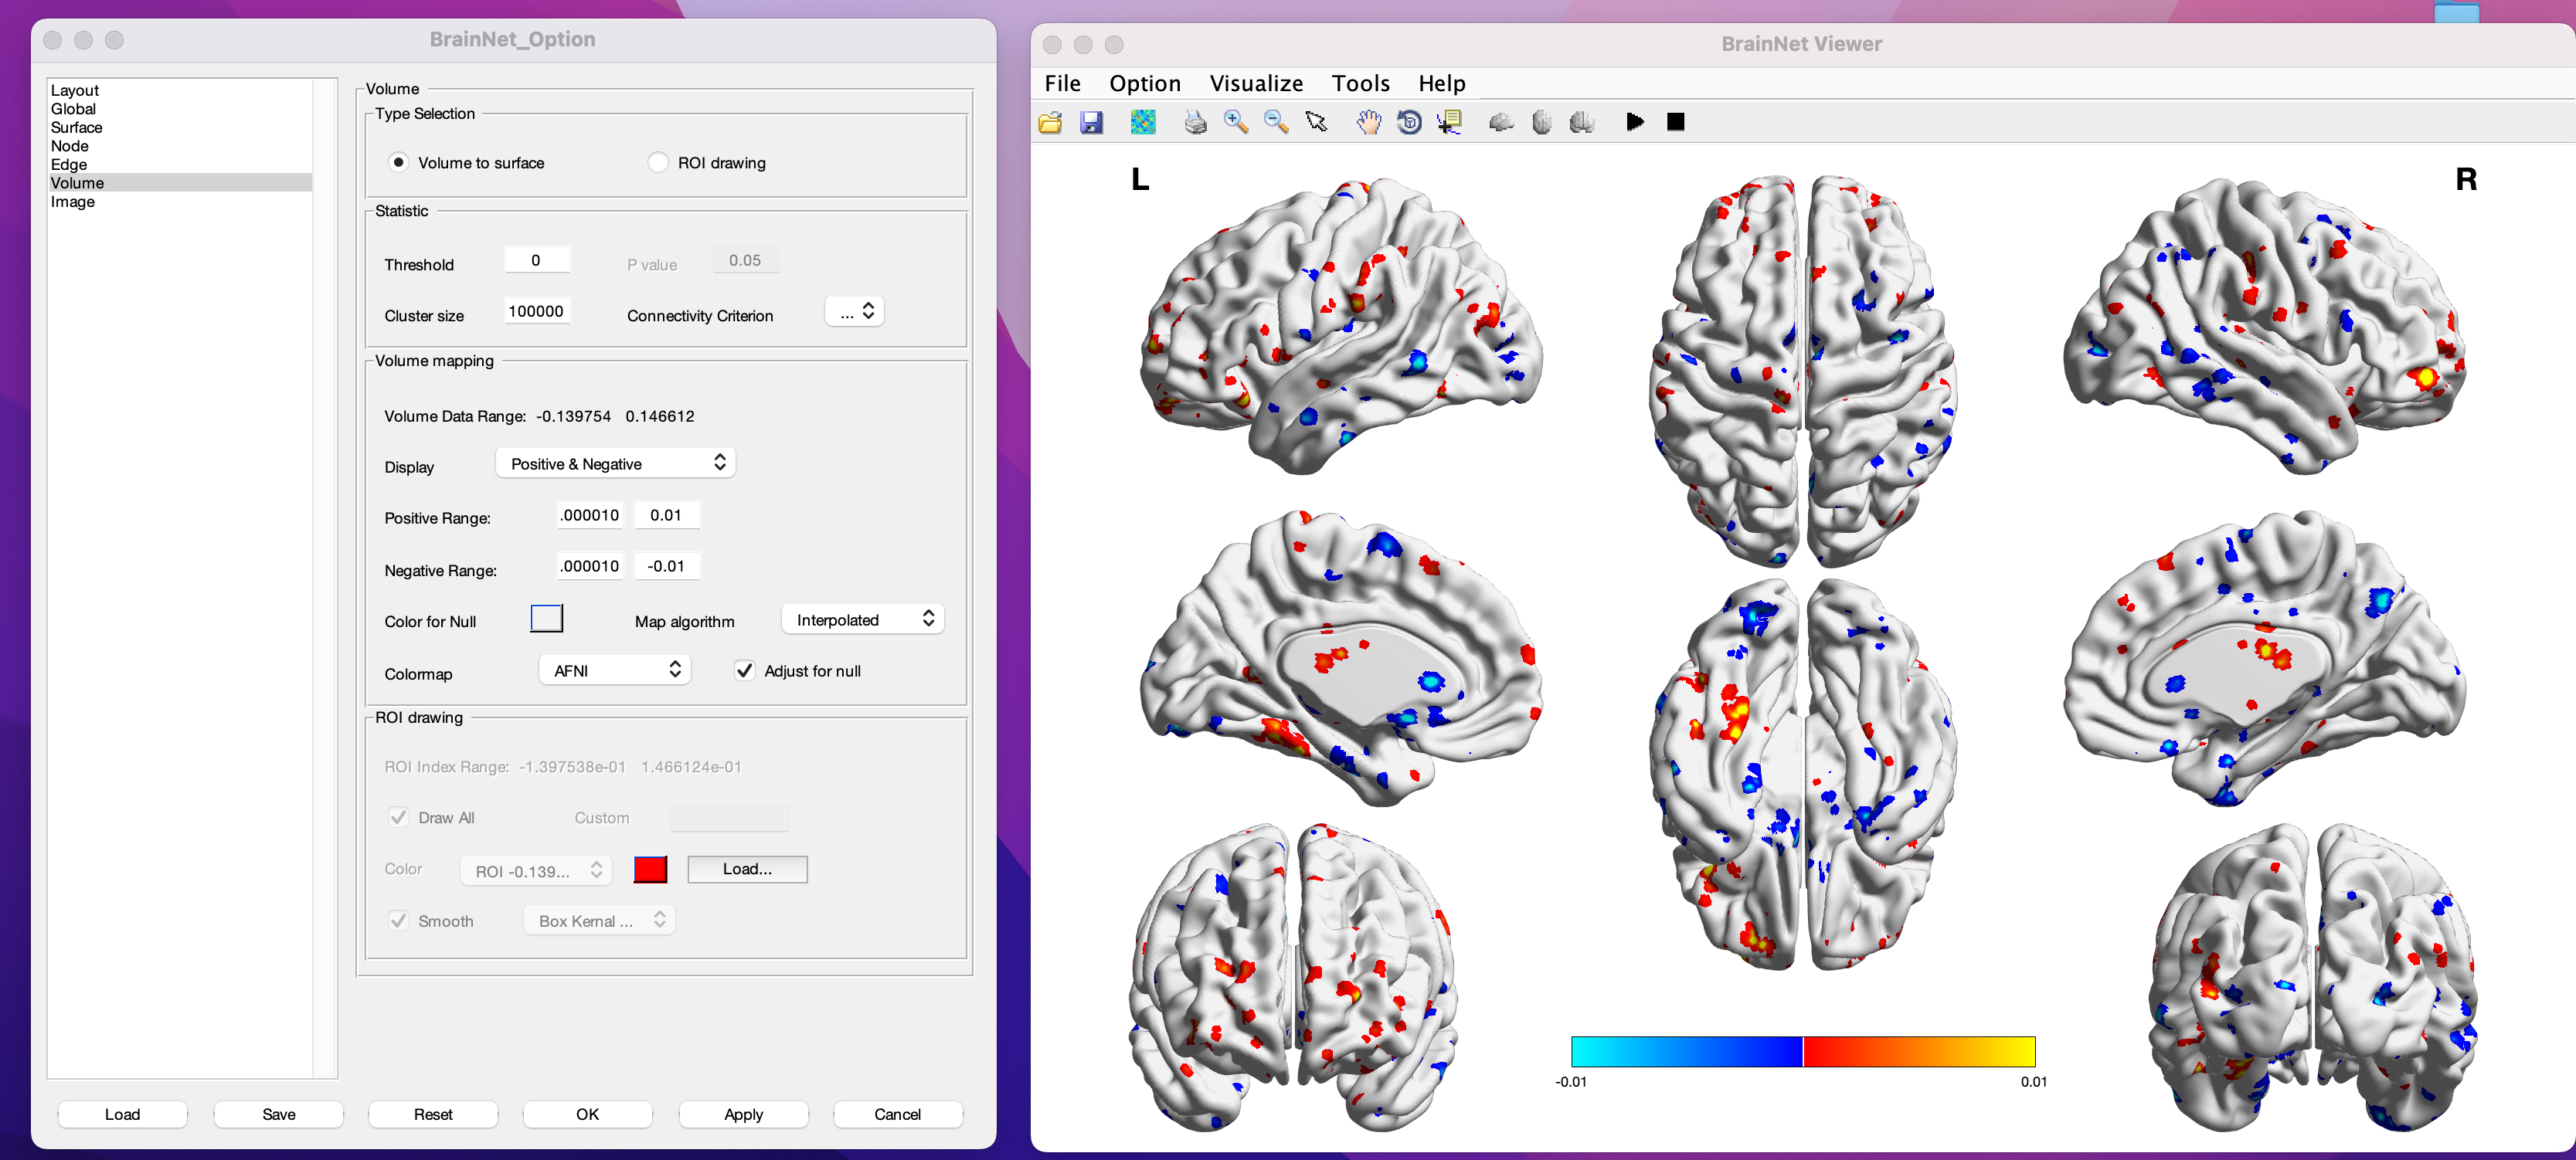The height and width of the screenshot is (1160, 2576).
Task: Click the Apply button
Action: pyautogui.click(x=743, y=1113)
